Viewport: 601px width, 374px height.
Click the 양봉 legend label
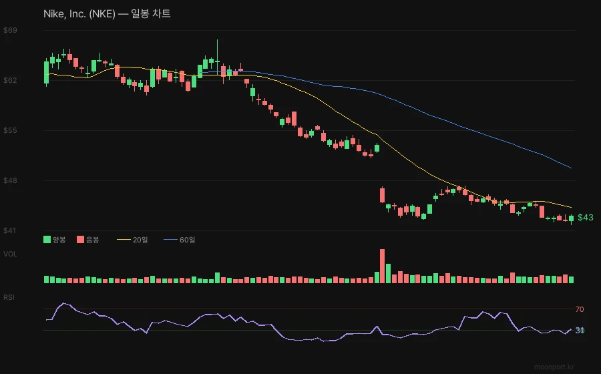[x=59, y=240]
